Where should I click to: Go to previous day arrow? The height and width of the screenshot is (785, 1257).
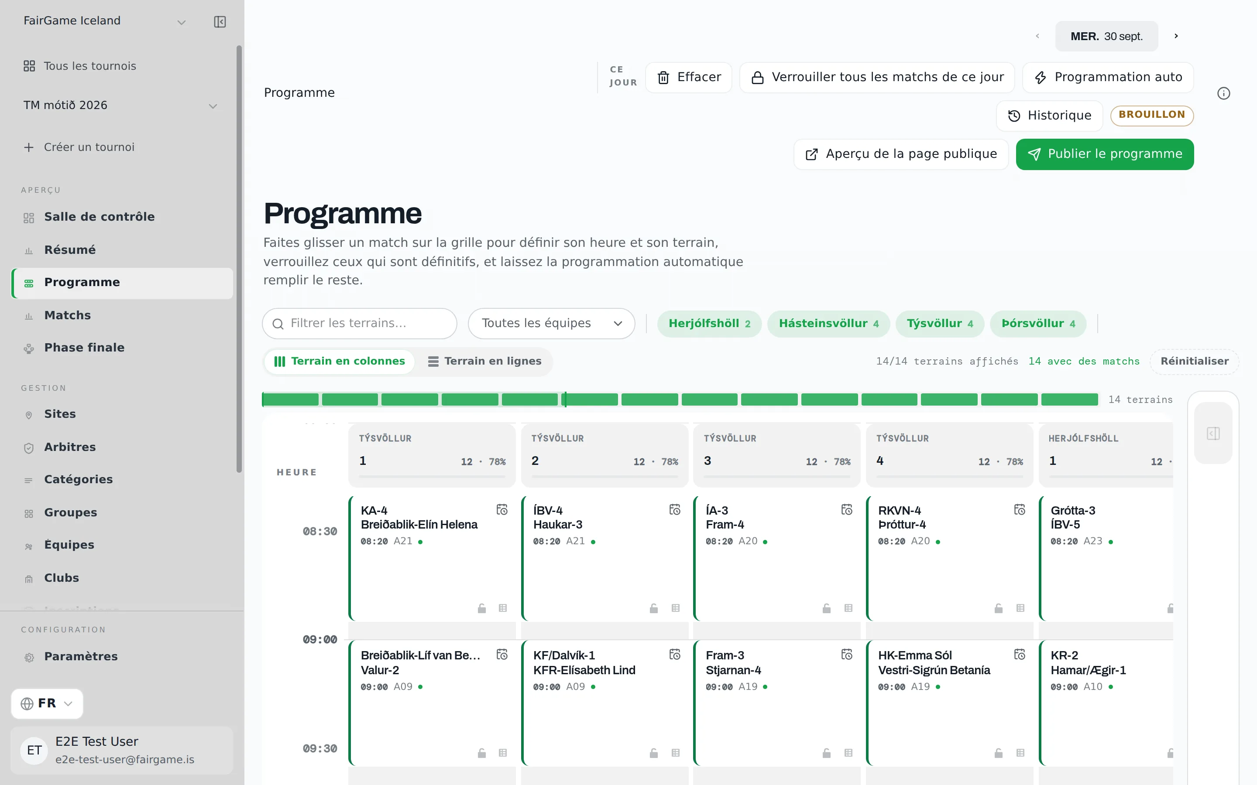click(x=1037, y=36)
